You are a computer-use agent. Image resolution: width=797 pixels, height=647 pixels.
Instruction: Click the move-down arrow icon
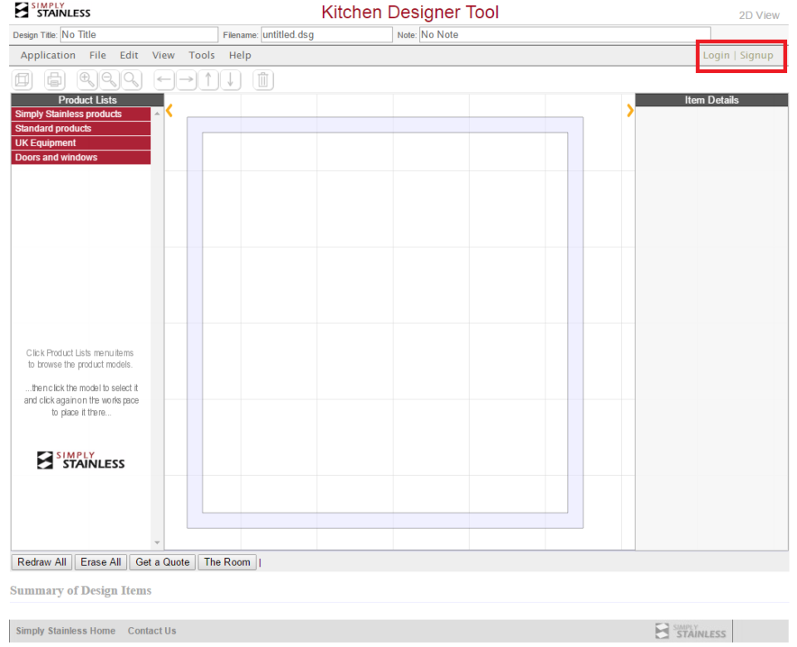[231, 80]
